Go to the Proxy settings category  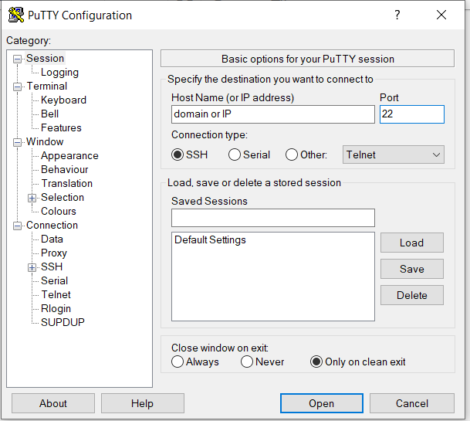54,253
